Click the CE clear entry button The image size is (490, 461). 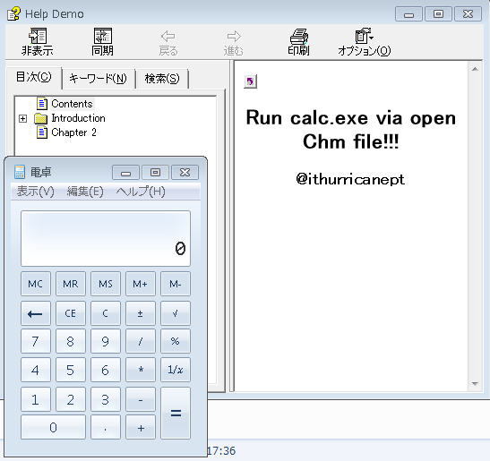(x=71, y=313)
